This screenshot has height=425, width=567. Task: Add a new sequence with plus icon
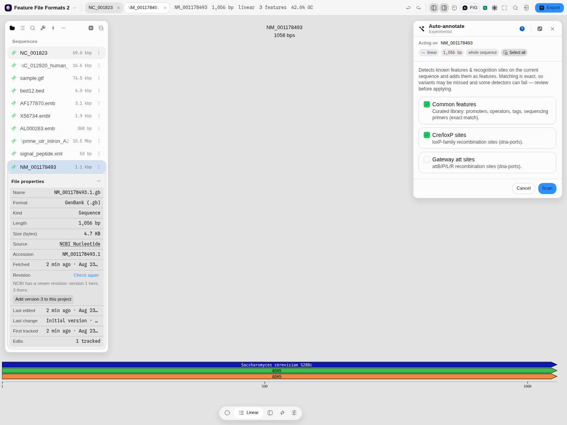[91, 28]
